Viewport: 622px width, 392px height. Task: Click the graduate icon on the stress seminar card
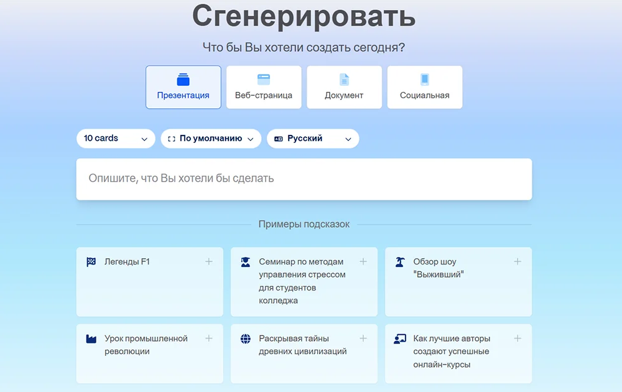[x=246, y=262]
